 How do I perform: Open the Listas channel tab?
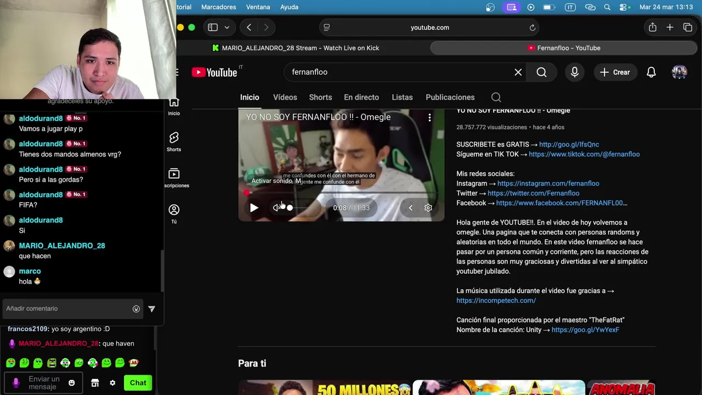click(x=402, y=97)
